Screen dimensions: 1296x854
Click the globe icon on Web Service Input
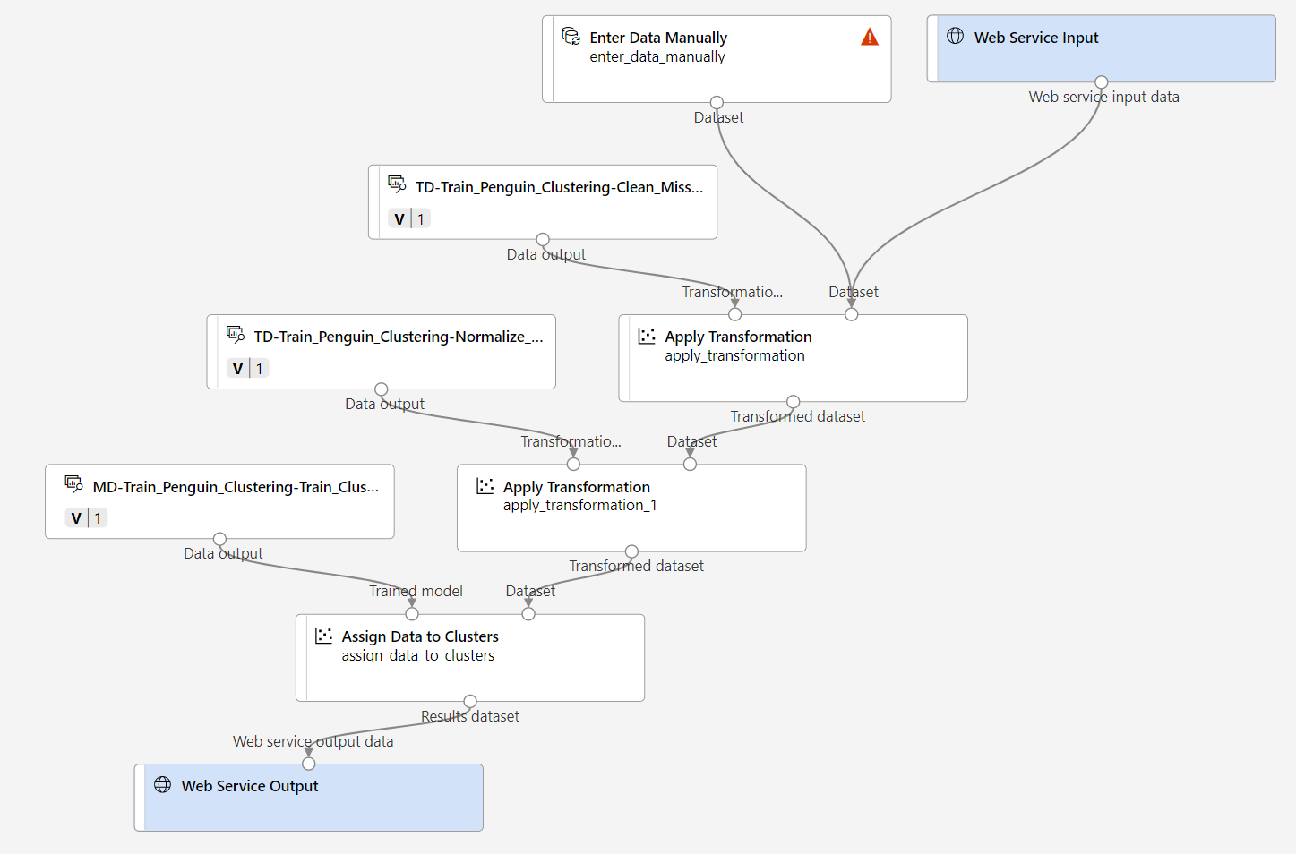coord(956,36)
